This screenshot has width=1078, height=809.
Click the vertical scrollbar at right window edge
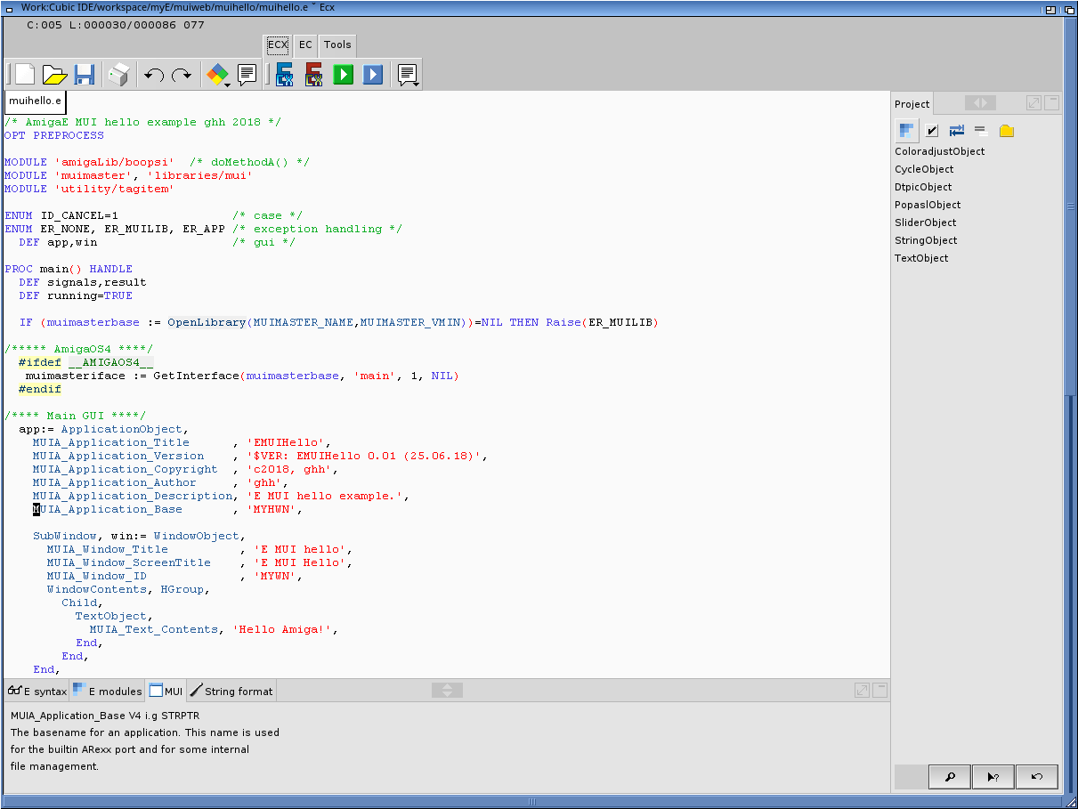(x=1071, y=206)
